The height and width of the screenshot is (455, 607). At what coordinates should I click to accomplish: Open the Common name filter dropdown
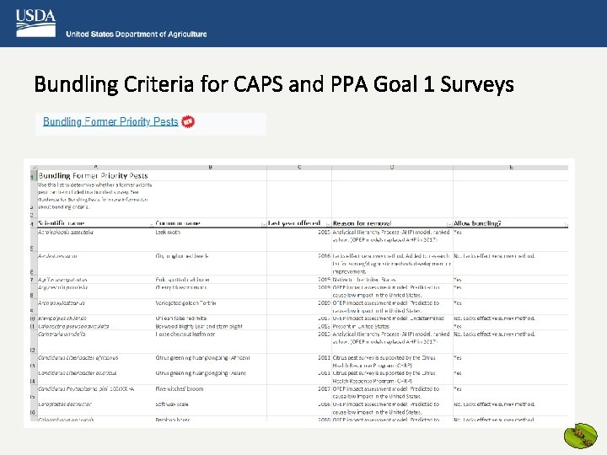pos(264,224)
